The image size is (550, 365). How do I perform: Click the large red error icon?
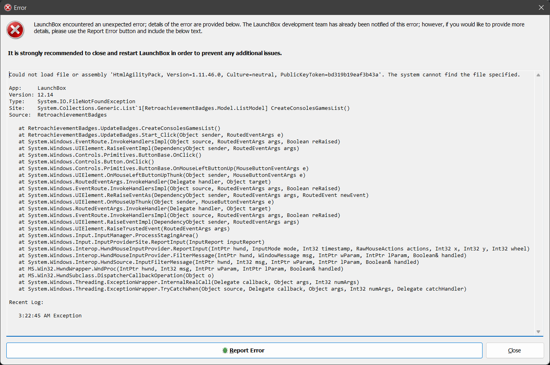[x=15, y=30]
